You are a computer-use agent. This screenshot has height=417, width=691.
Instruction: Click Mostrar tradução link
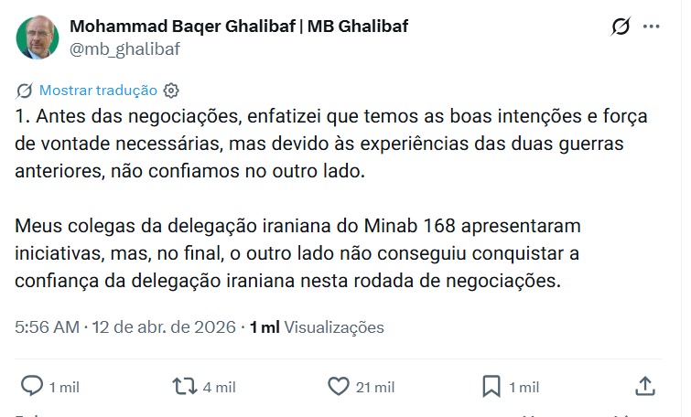[98, 91]
